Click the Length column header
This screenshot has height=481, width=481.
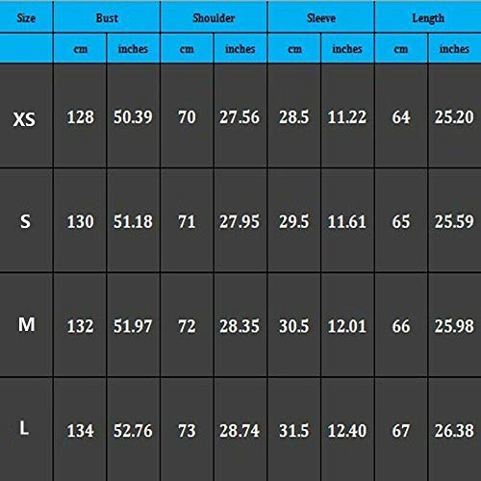point(428,18)
